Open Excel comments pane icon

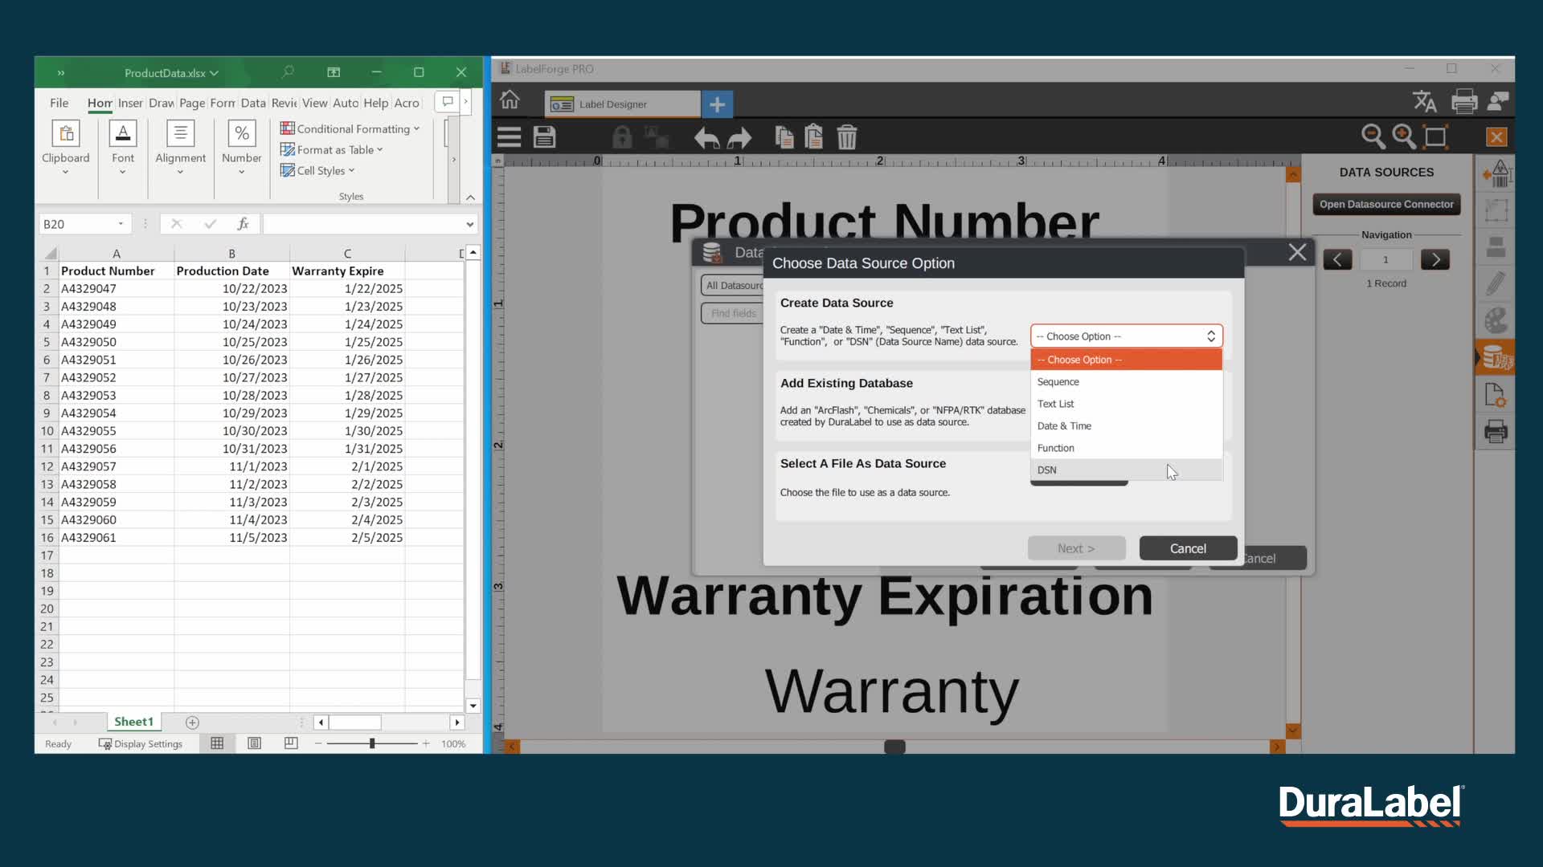pos(448,102)
